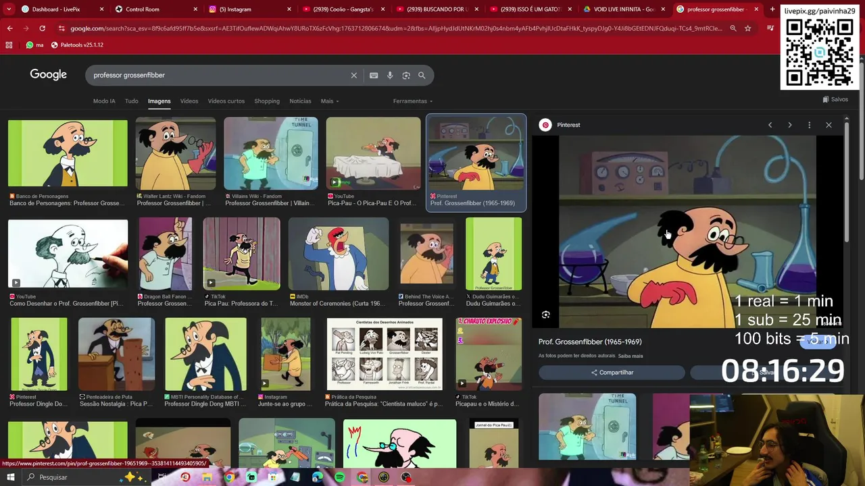Open the CHARUTO EXPLOSIVO TikTok thumbnail

coord(489,354)
